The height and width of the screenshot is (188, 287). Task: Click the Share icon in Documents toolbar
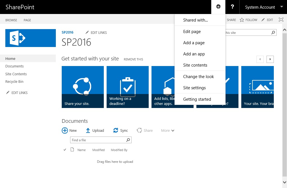(x=139, y=130)
